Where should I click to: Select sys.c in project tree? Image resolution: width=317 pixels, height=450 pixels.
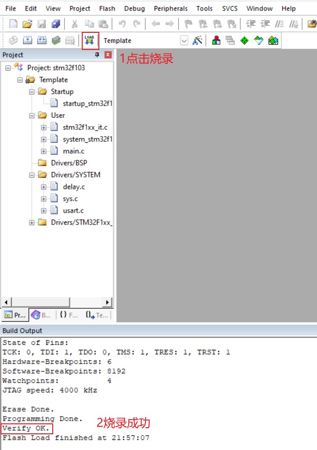[x=70, y=199]
